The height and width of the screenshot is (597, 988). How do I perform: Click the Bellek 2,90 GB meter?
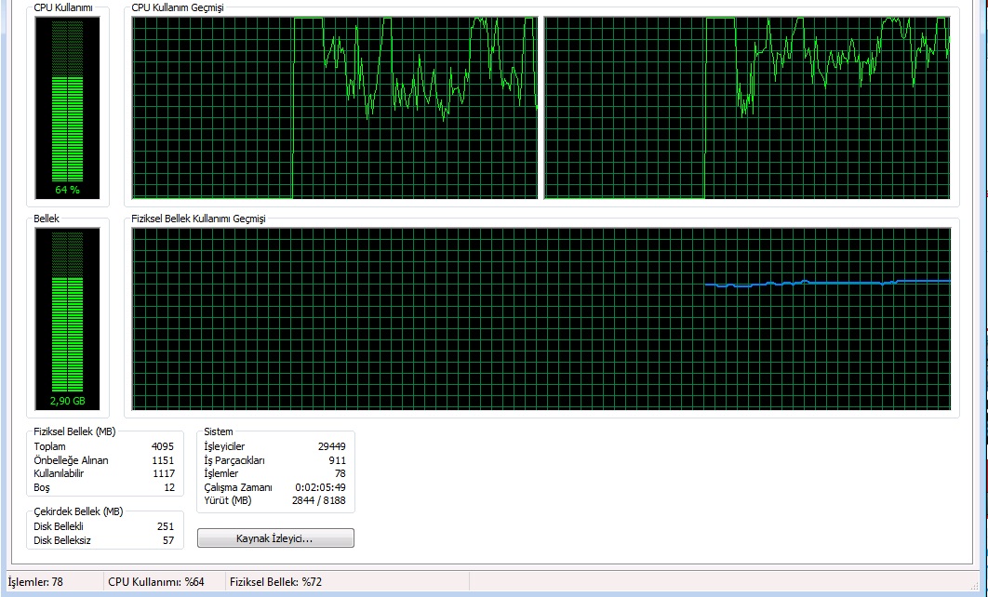point(67,318)
